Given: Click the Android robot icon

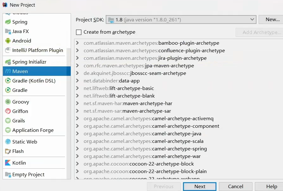Looking at the screenshot, I should point(8,41).
